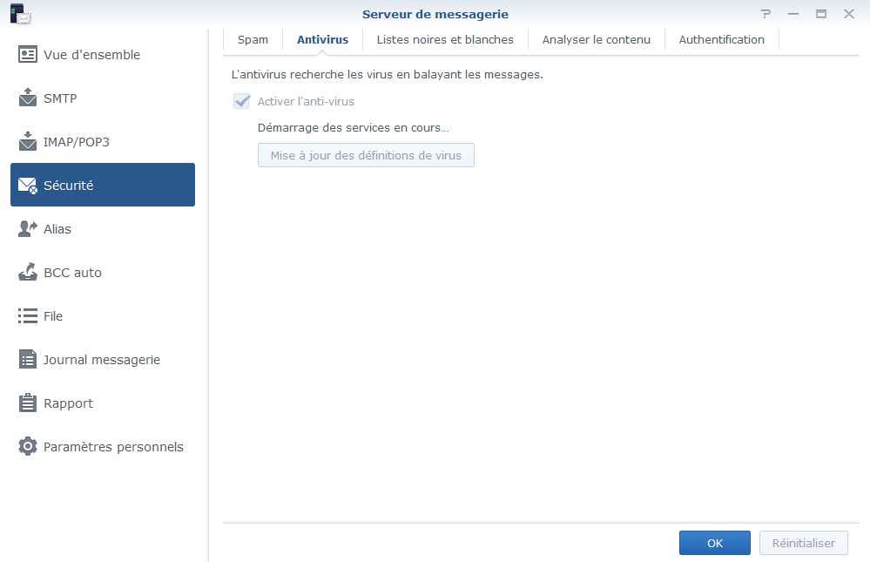This screenshot has height=562, width=870.
Task: Open help with the question mark icon
Action: coord(765,14)
